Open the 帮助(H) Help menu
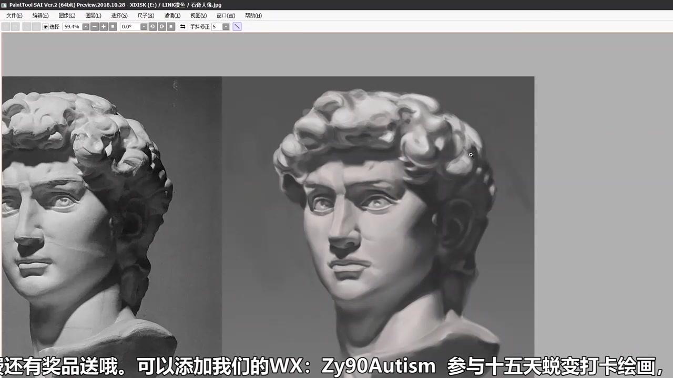Screen dimensions: 673x378 click(x=253, y=15)
